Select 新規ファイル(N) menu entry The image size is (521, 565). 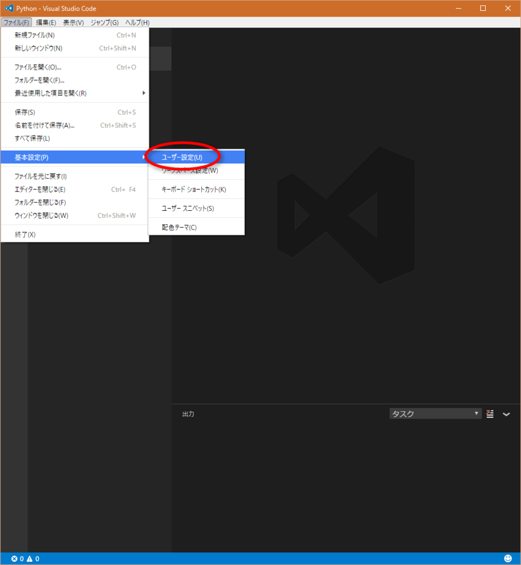[75, 35]
